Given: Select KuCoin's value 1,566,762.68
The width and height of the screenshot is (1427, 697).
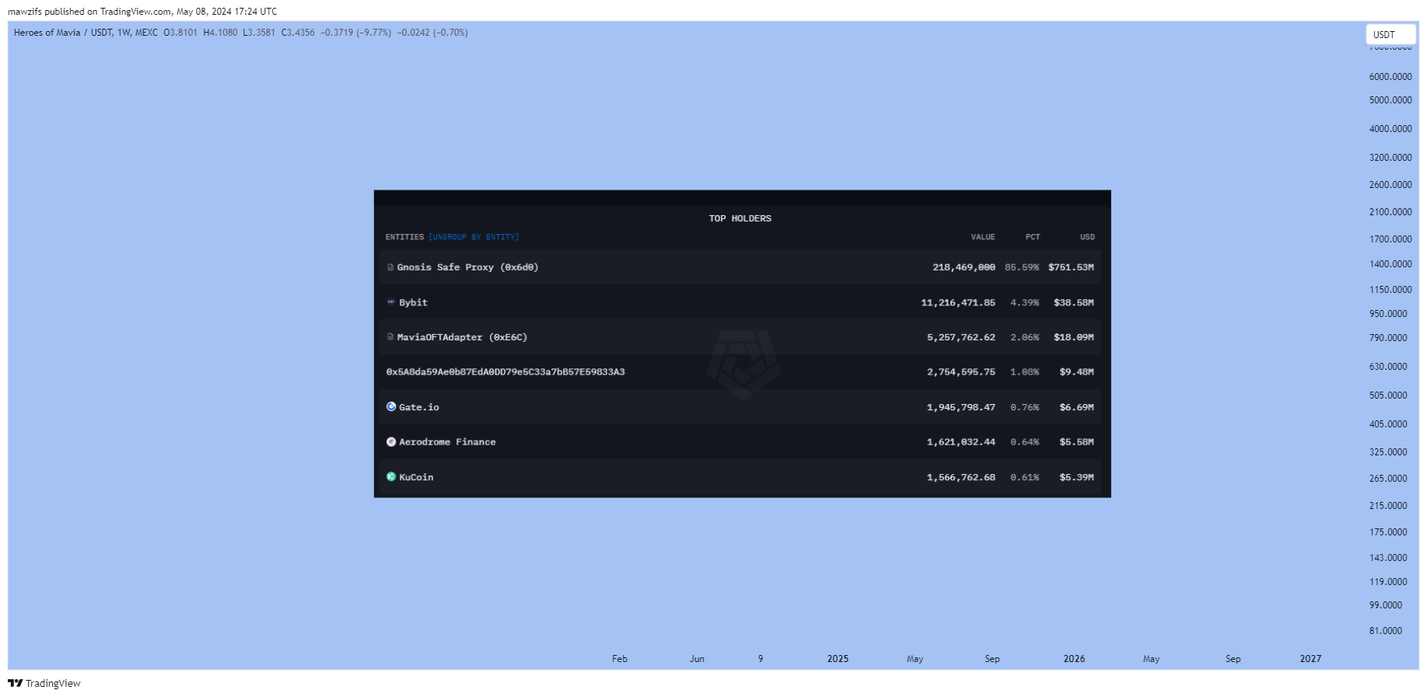Looking at the screenshot, I should click(961, 477).
